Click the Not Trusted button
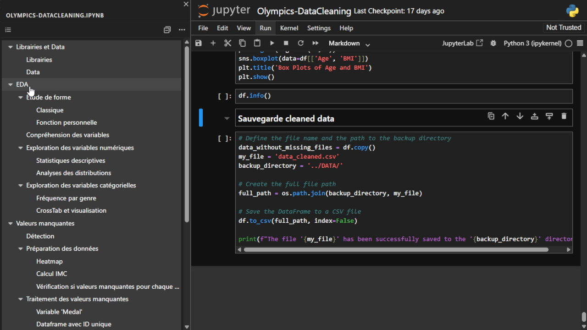The height and width of the screenshot is (330, 587). click(x=563, y=27)
